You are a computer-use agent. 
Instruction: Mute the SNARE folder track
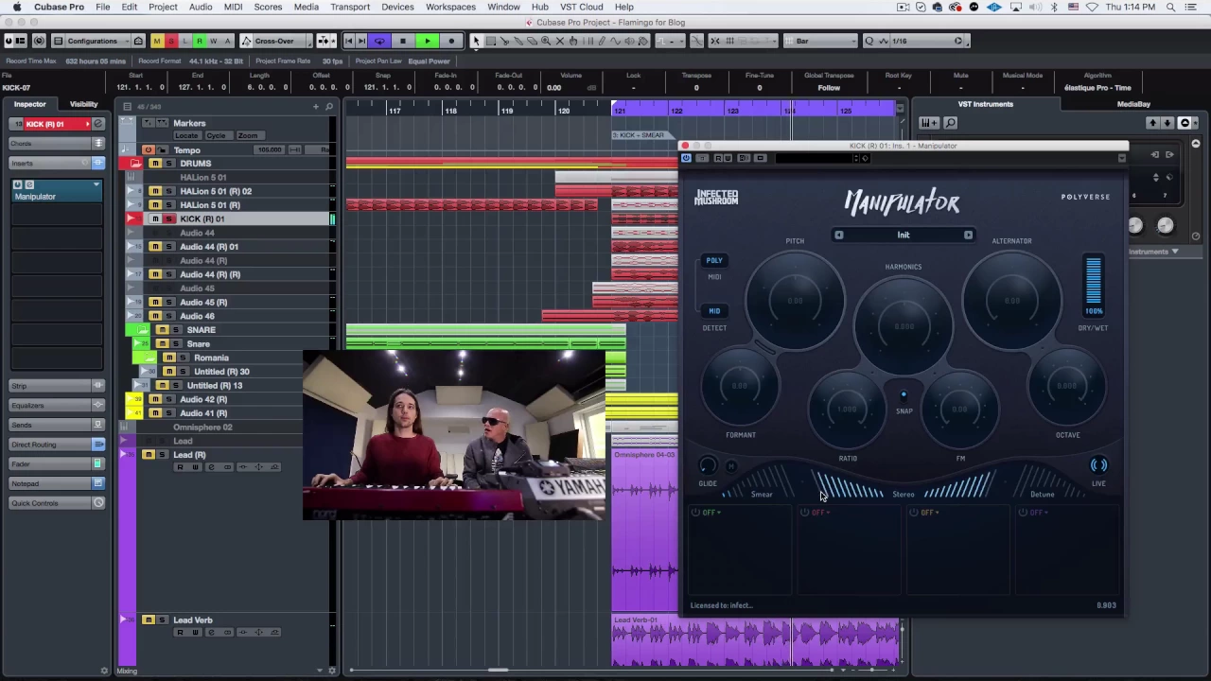tap(162, 330)
